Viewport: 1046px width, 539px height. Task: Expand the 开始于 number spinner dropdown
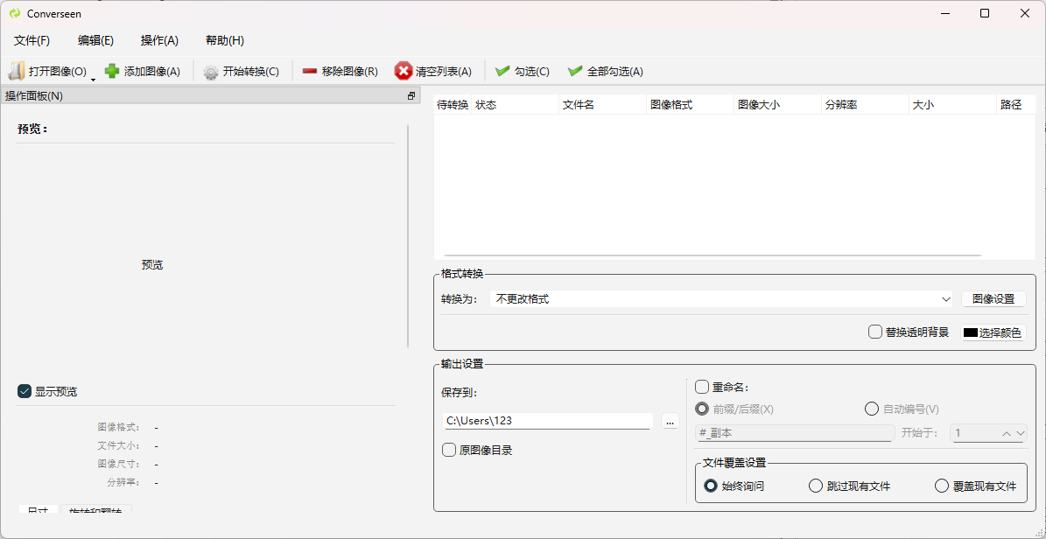1020,432
